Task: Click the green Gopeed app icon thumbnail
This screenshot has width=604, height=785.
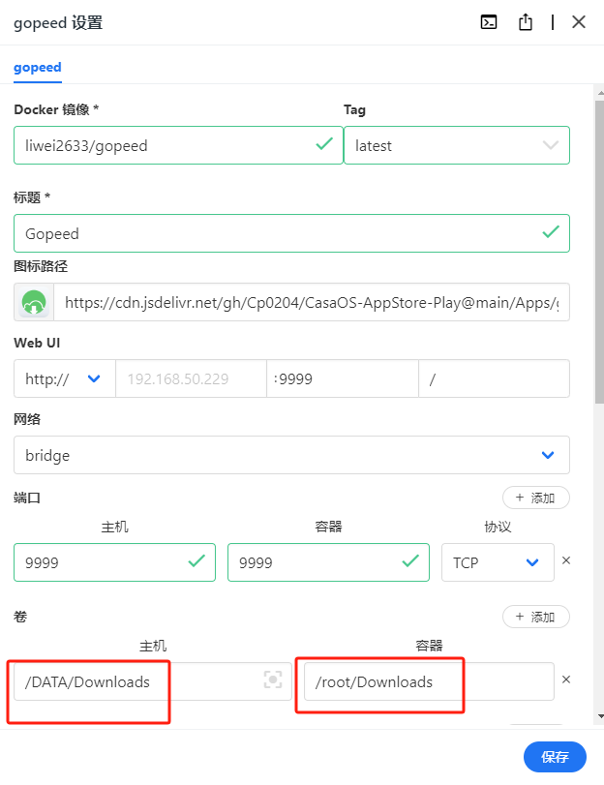Action: (34, 302)
